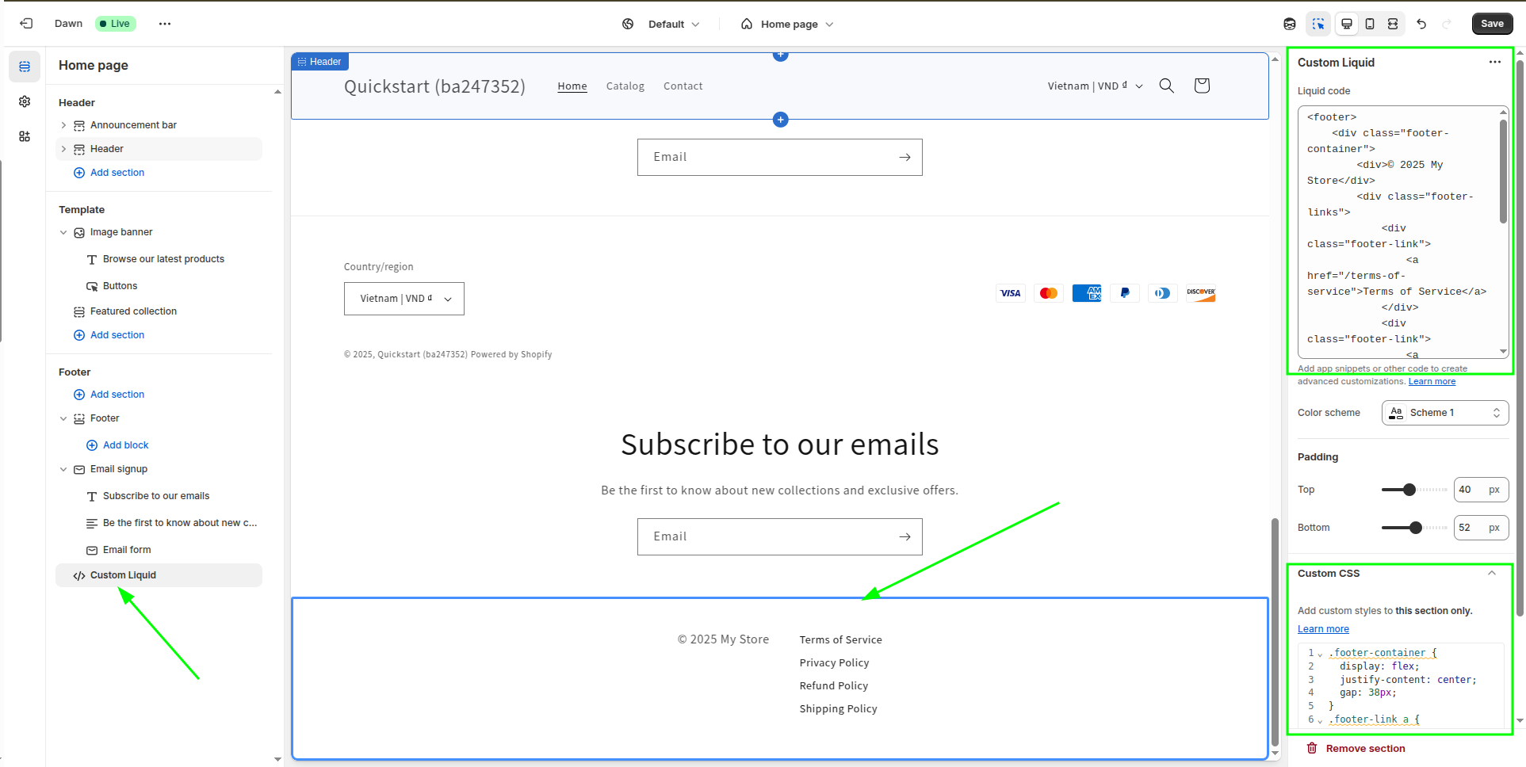Click the Privacy Policy footer link

[x=835, y=663]
